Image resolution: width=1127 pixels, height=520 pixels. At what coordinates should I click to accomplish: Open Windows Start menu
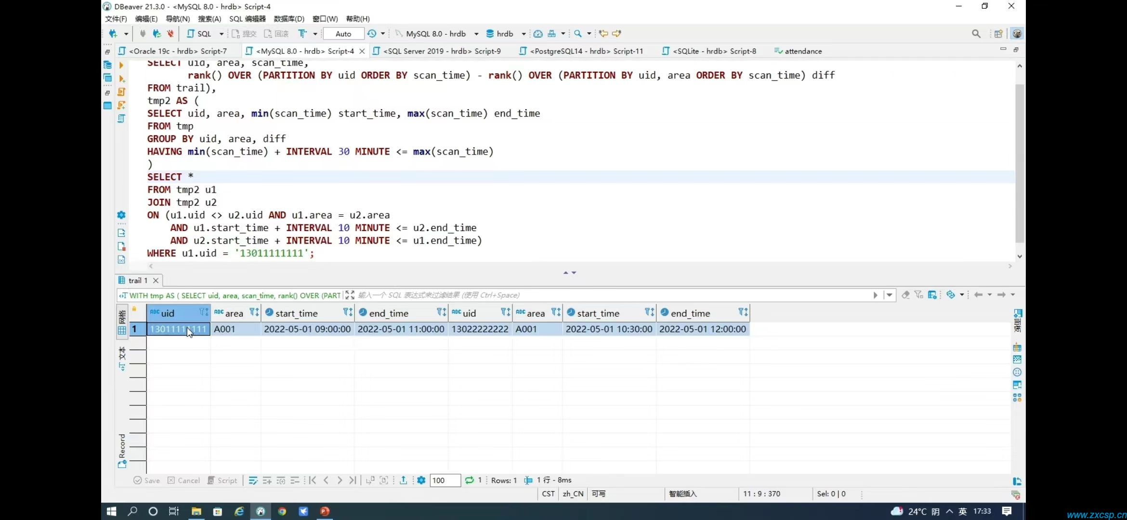tap(111, 511)
